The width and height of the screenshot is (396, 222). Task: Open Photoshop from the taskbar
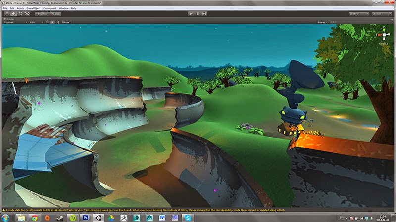[86, 217]
